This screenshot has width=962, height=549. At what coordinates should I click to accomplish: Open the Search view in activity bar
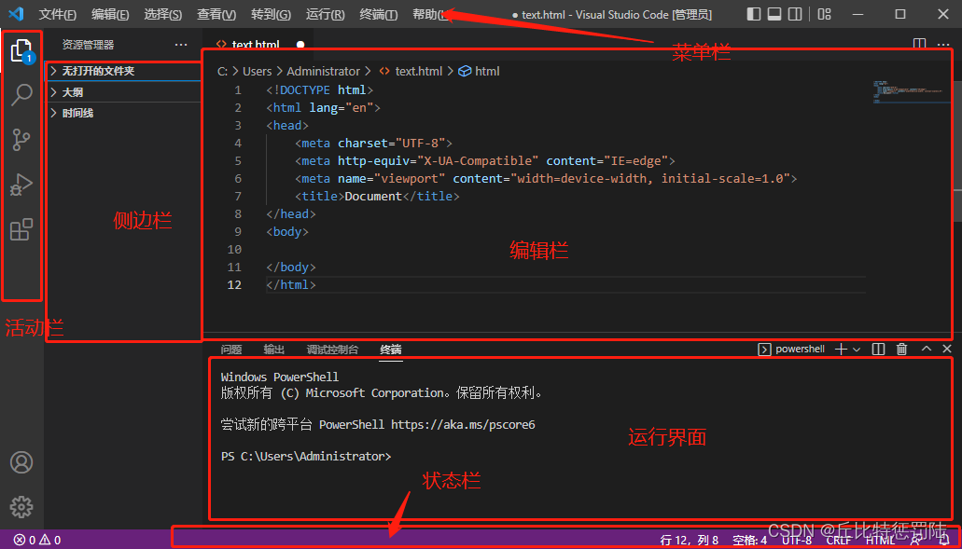21,94
